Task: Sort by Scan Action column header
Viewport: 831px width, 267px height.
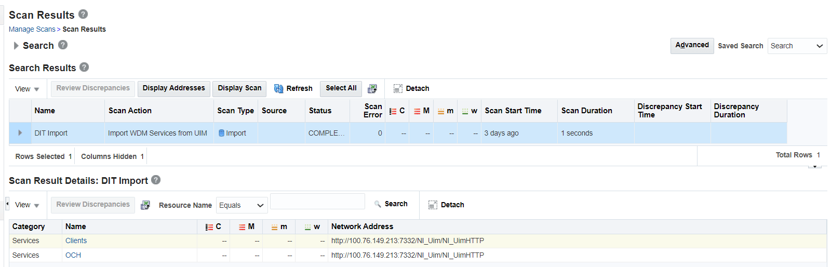Action: click(x=159, y=111)
